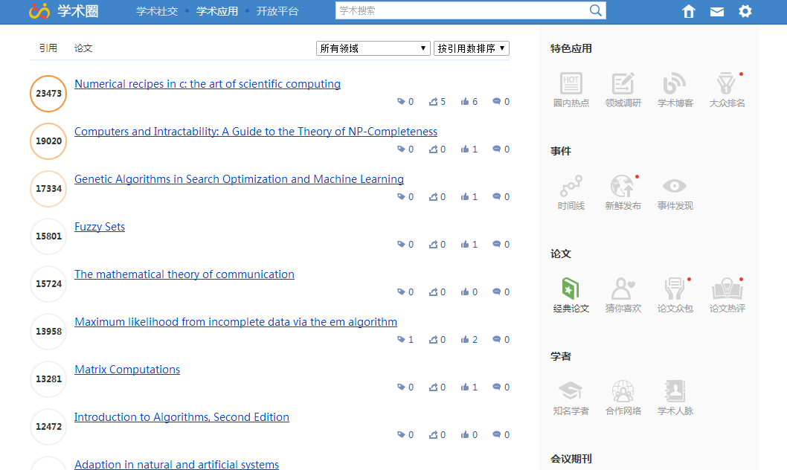
Task: Open 时间线 timeline icon
Action: [571, 186]
